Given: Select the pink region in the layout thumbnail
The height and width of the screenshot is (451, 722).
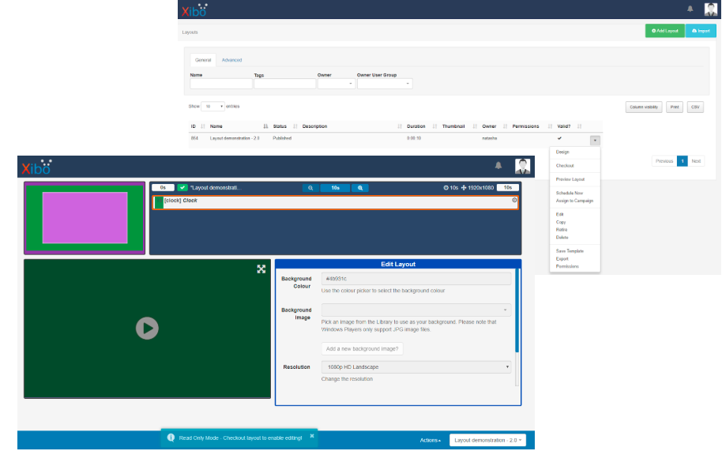Looking at the screenshot, I should [x=85, y=218].
